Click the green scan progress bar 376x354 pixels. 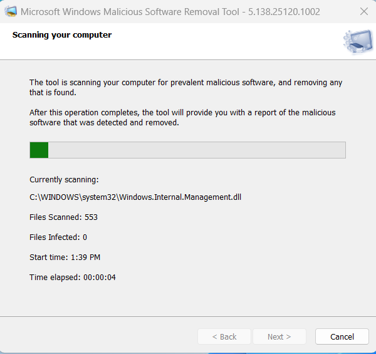coord(187,150)
